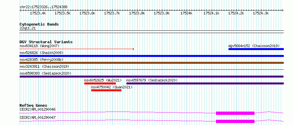The image size is (293, 125).
Task: Open the nsv6597679 (Sedlazeck2020) label
Action: pyautogui.click(x=152, y=80)
